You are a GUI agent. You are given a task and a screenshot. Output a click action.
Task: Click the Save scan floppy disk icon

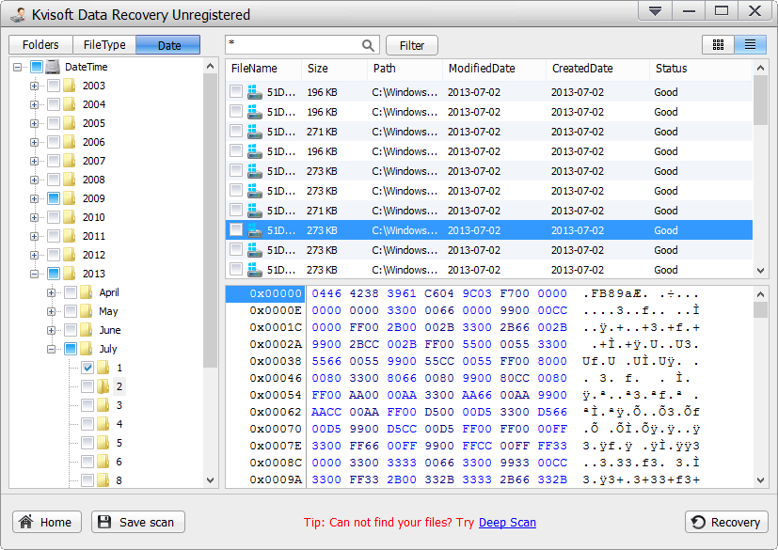point(104,522)
